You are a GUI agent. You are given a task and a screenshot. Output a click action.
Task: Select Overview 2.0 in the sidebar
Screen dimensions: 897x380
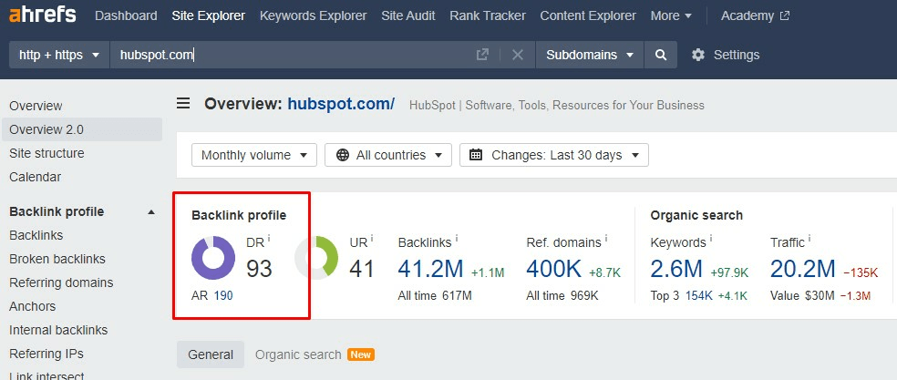pos(82,129)
